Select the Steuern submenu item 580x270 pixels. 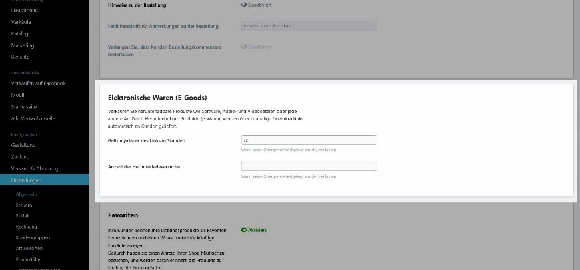pos(24,205)
